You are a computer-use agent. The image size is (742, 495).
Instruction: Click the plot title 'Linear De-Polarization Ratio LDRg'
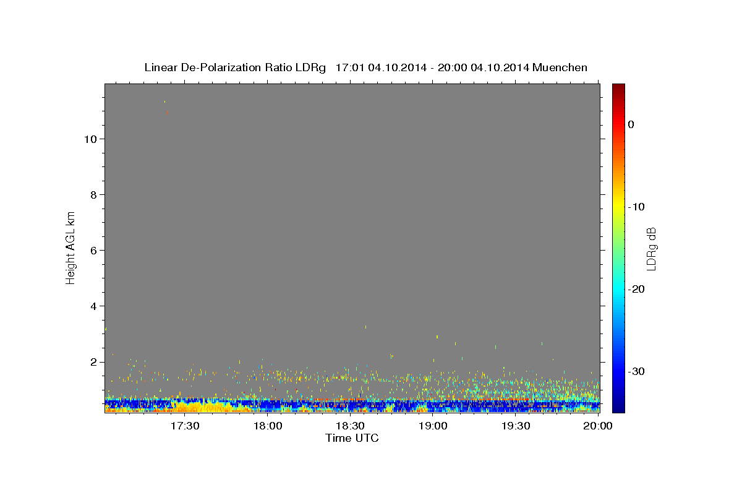(235, 67)
